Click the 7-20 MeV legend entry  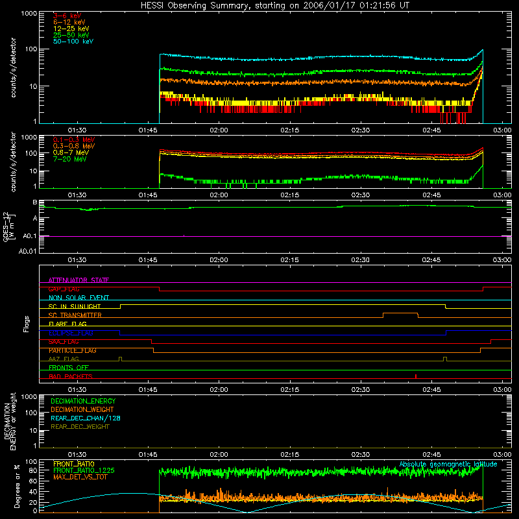coord(69,159)
